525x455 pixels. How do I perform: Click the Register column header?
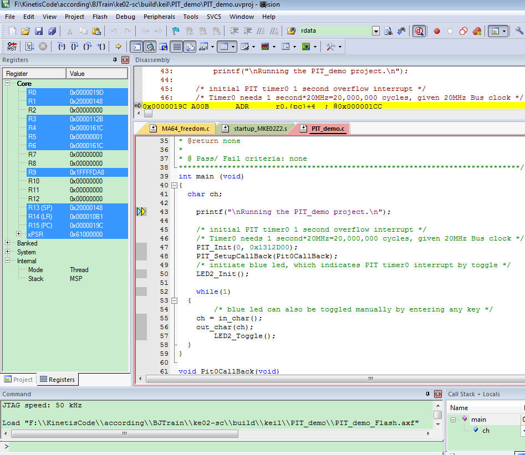tap(34, 74)
